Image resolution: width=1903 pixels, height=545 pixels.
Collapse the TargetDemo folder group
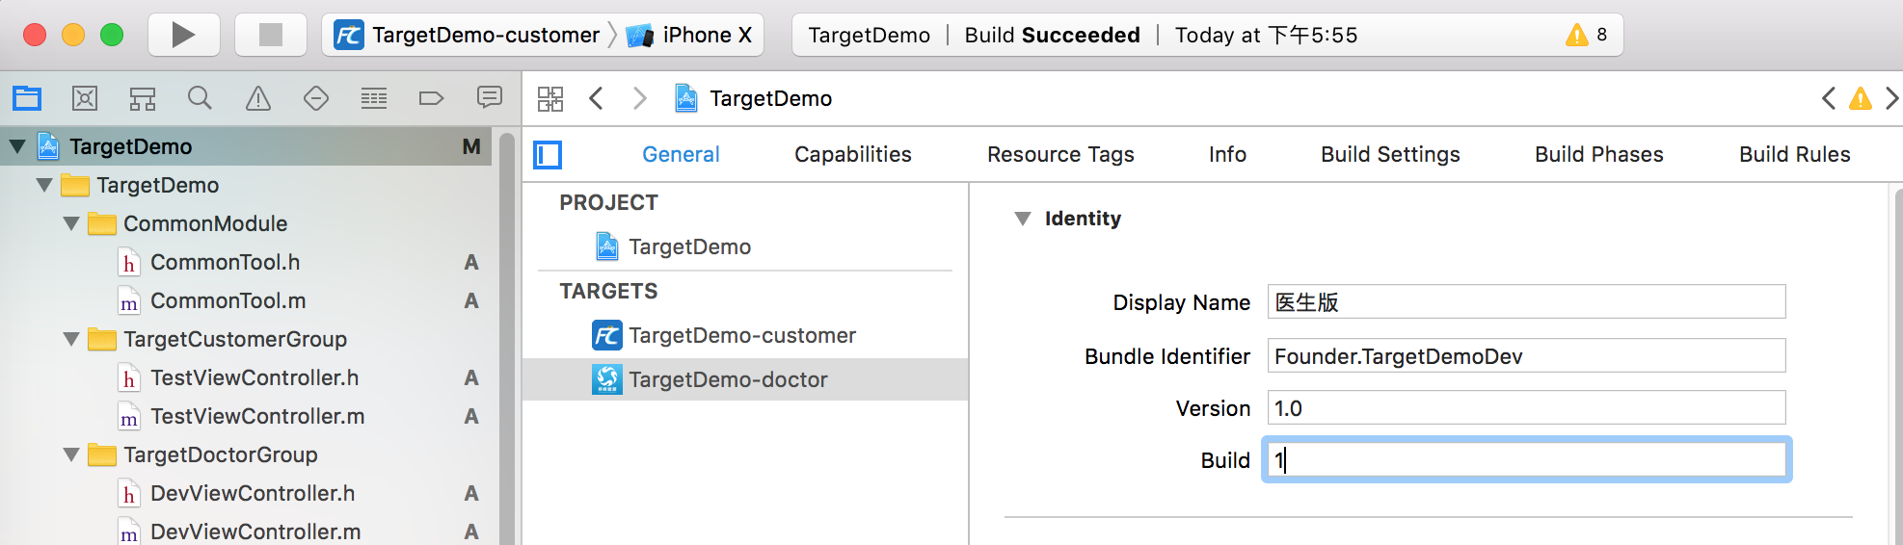click(x=44, y=185)
